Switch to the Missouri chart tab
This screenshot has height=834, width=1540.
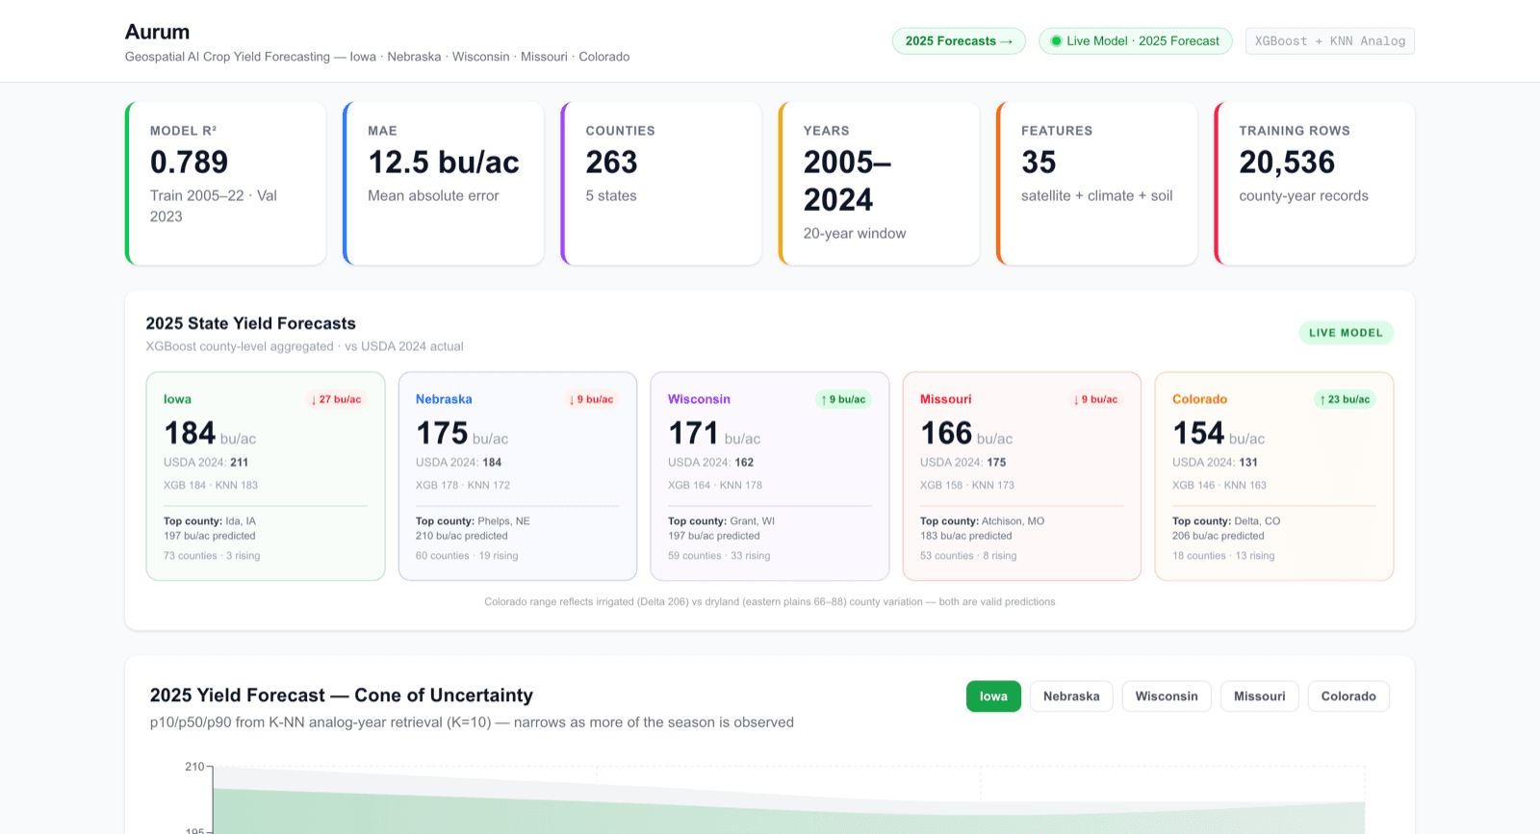coord(1259,696)
